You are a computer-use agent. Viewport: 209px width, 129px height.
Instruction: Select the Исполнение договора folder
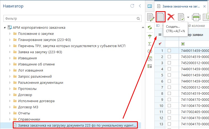(x=36, y=101)
